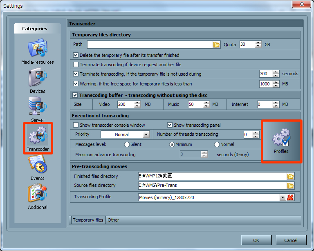Increase the Internet buffer size
Viewport: 314px width, 251px height.
pyautogui.click(x=276, y=103)
